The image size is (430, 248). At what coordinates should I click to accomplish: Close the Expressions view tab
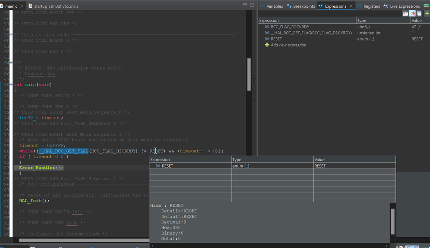(x=351, y=6)
